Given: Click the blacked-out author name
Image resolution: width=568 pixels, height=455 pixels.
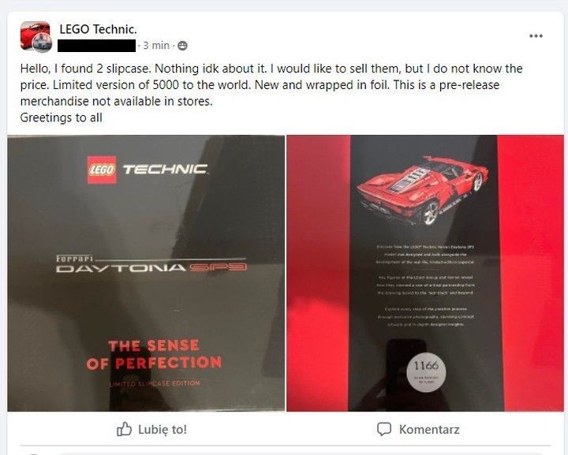Looking at the screenshot, I should point(97,46).
